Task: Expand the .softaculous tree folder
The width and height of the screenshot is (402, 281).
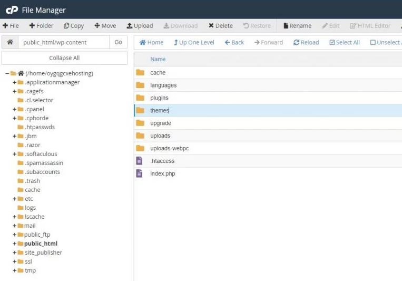Action: (14, 154)
